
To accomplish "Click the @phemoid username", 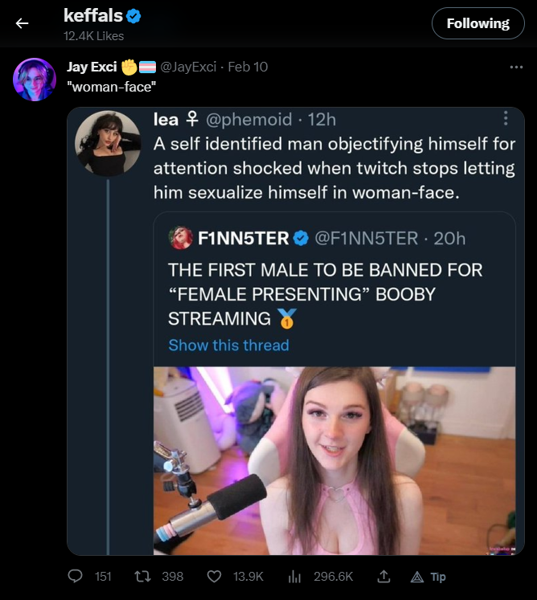I will [249, 120].
